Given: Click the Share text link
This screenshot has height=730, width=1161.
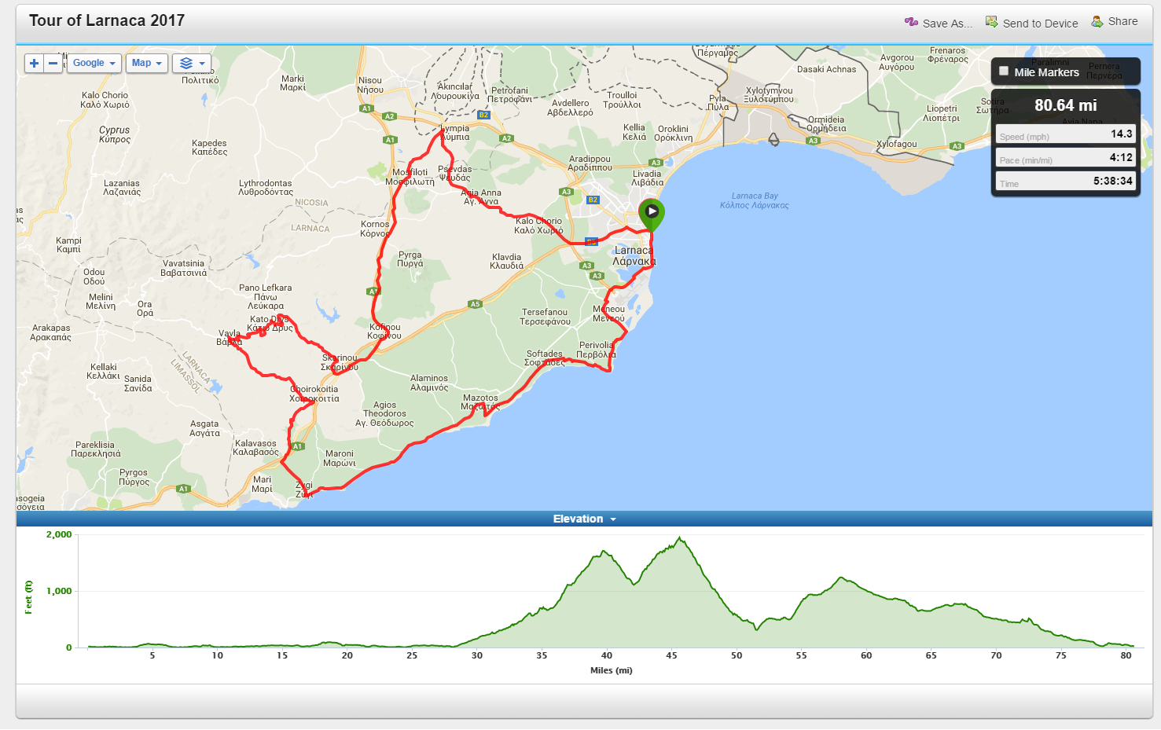Looking at the screenshot, I should (1122, 22).
